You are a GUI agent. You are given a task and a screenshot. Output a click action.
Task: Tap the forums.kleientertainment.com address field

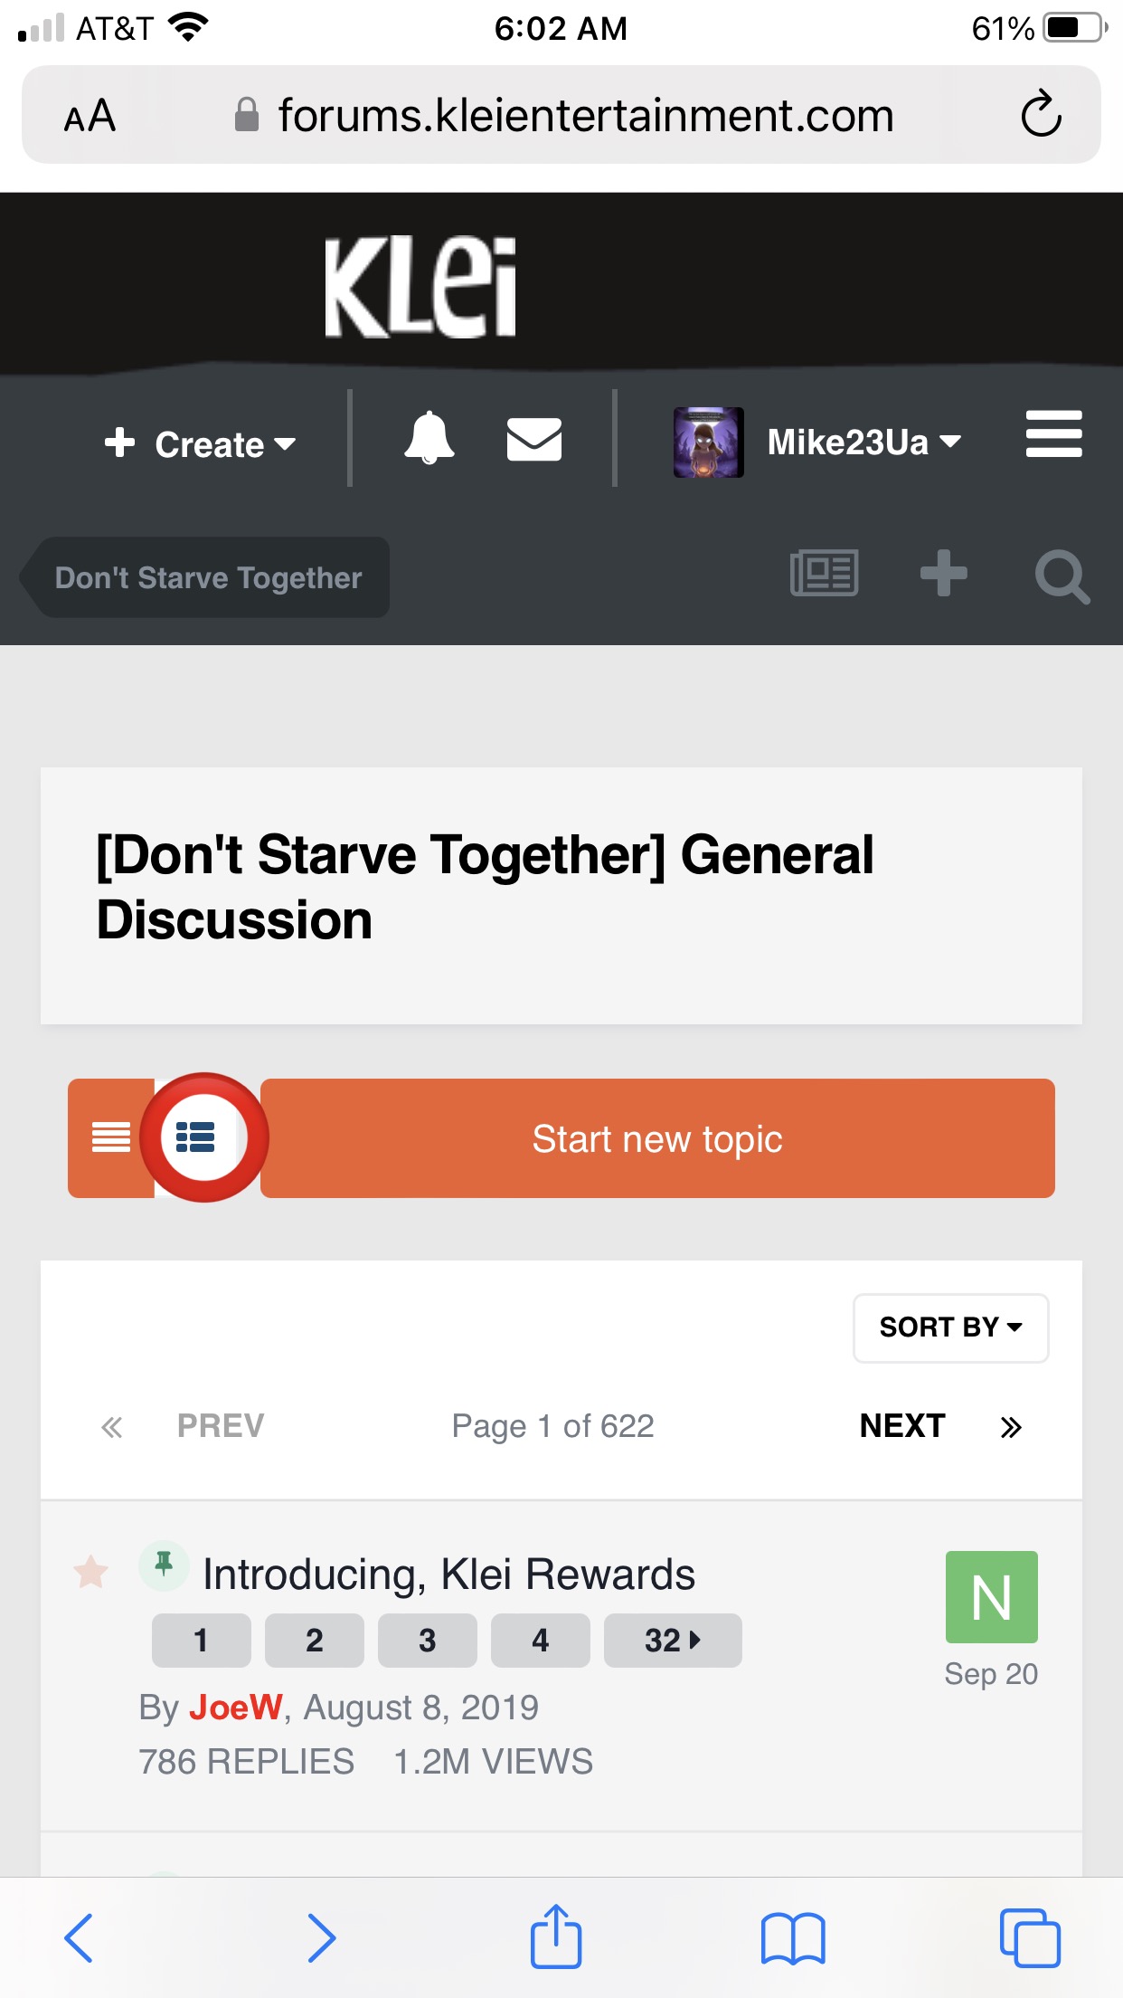pyautogui.click(x=584, y=116)
